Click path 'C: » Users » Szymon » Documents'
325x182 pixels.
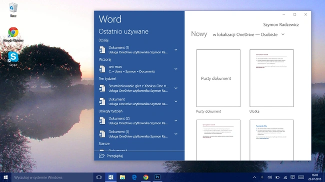click(x=131, y=72)
